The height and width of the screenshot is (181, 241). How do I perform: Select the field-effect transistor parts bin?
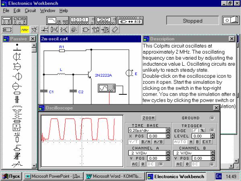[x=45, y=29]
